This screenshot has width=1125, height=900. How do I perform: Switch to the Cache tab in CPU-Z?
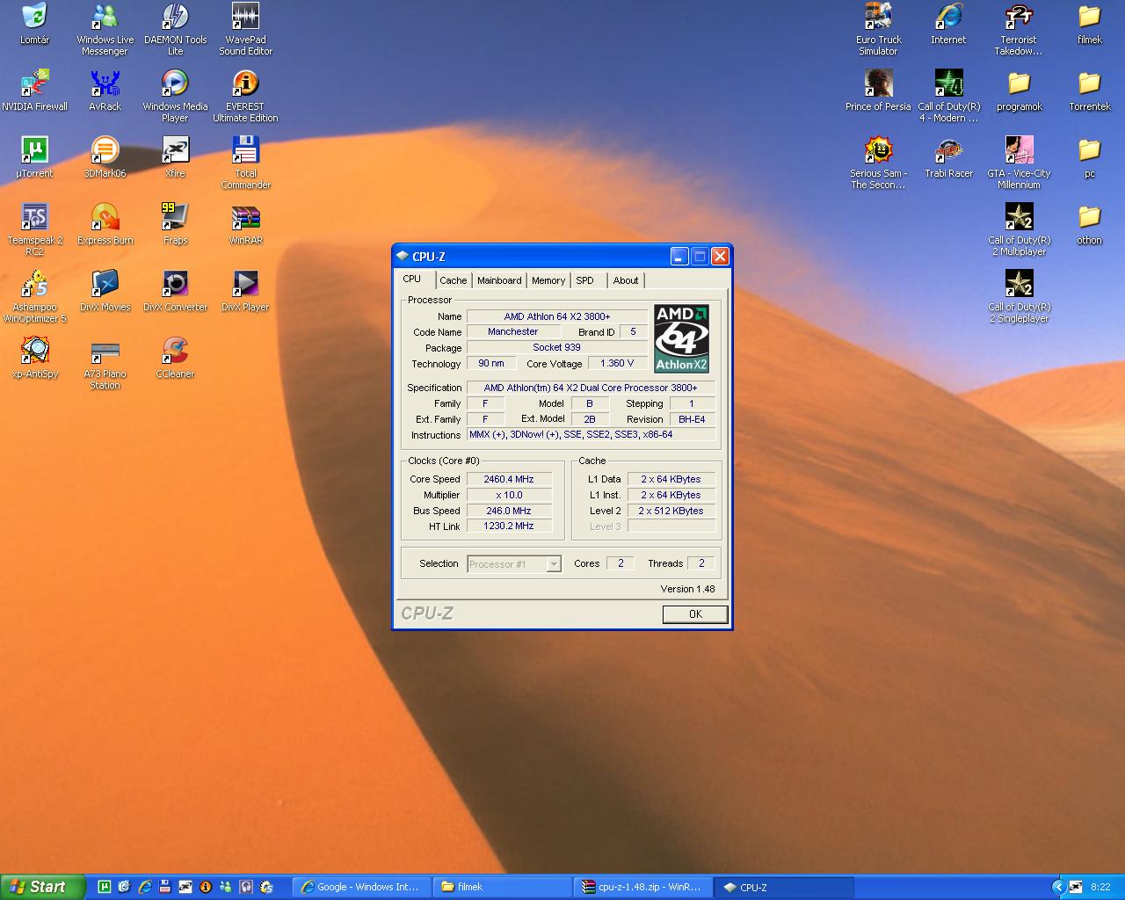[453, 280]
